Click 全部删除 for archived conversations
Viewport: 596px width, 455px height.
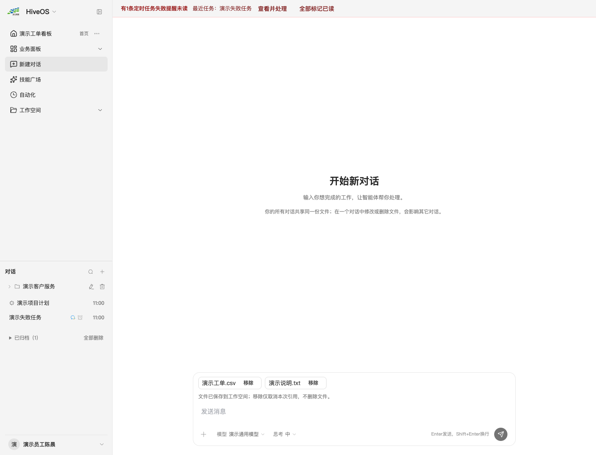(x=94, y=338)
